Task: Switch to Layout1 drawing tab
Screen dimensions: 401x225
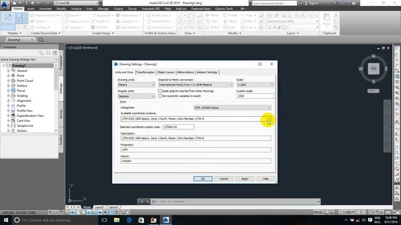Action: pos(100,207)
